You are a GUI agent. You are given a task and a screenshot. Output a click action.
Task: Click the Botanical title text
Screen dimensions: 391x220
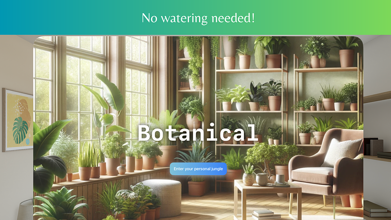pyautogui.click(x=198, y=133)
